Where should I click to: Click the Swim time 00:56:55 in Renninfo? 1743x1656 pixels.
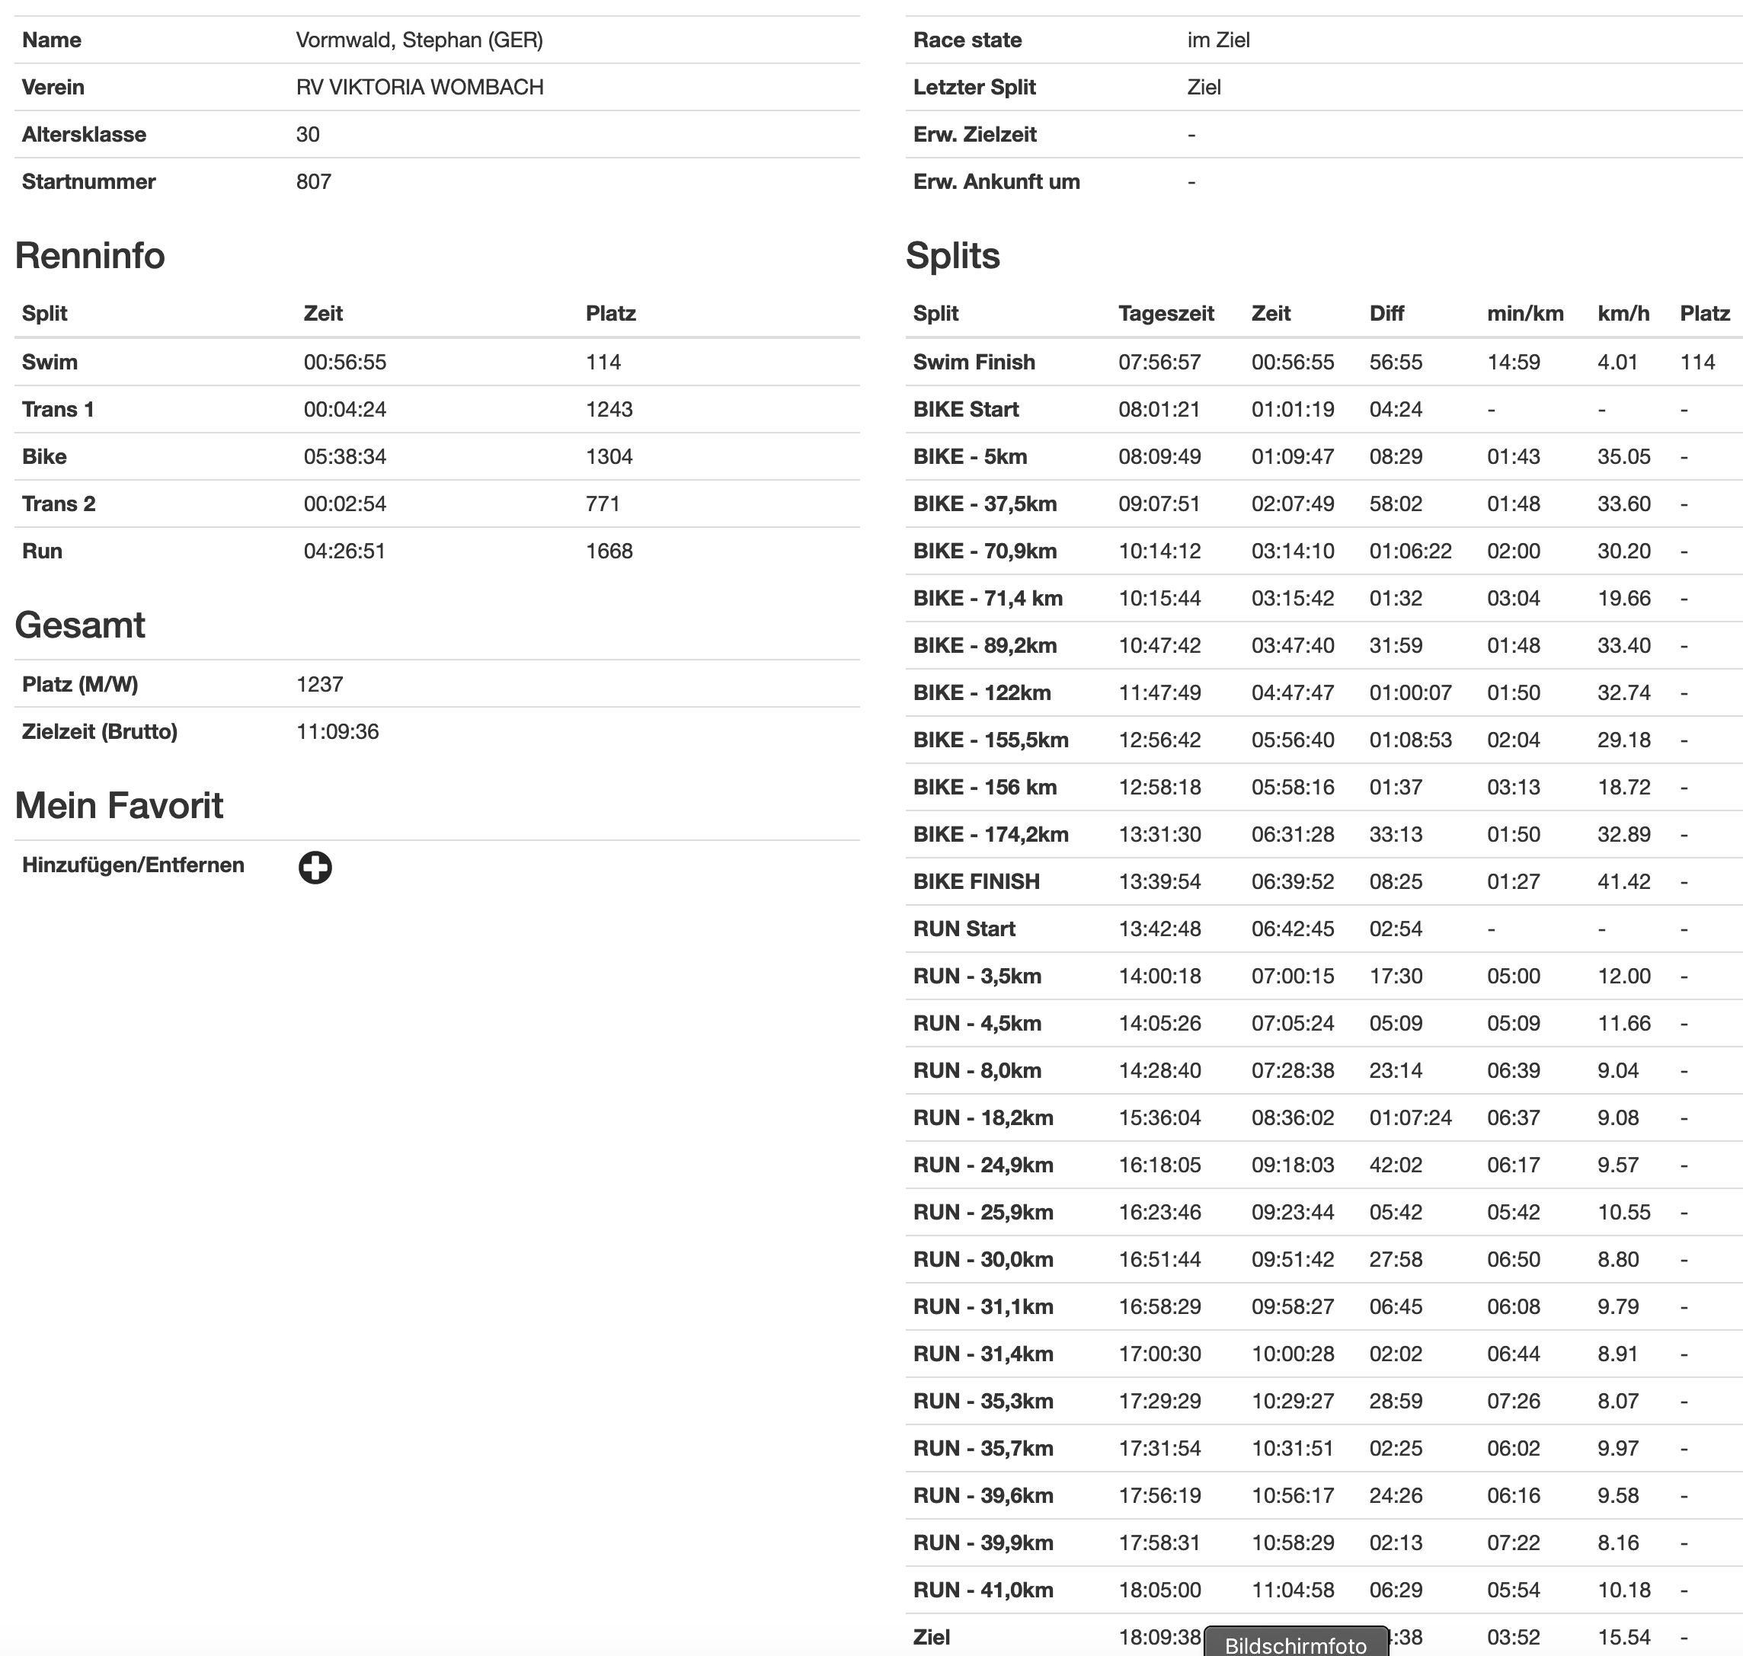point(345,362)
